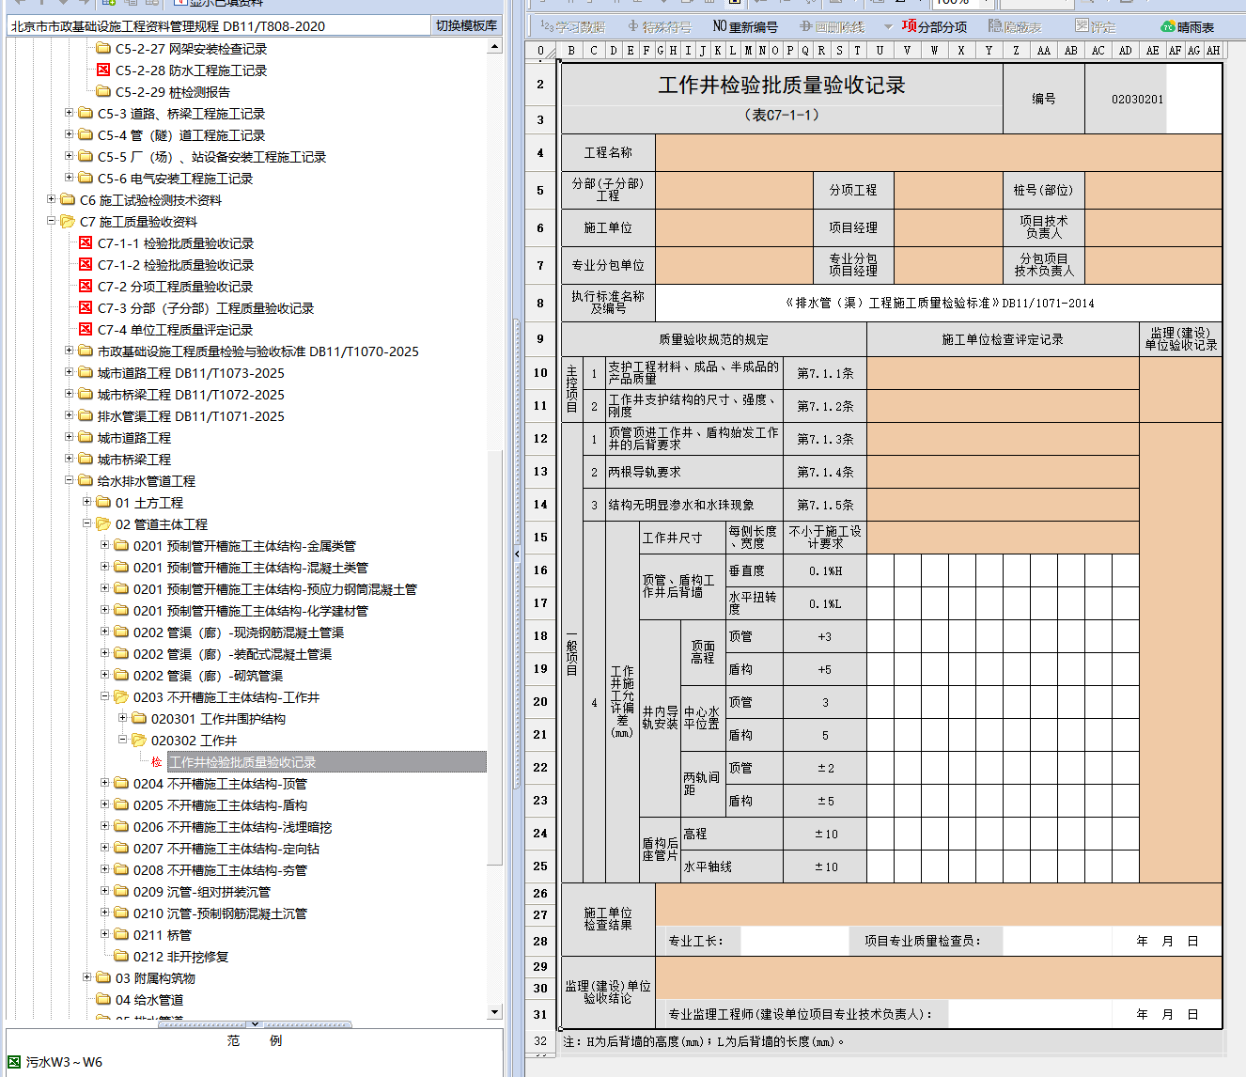Screen dimensions: 1246x1077
Task: Select the 城市桥梁工程 DB11/T1072-2025 entry
Action: tap(191, 395)
